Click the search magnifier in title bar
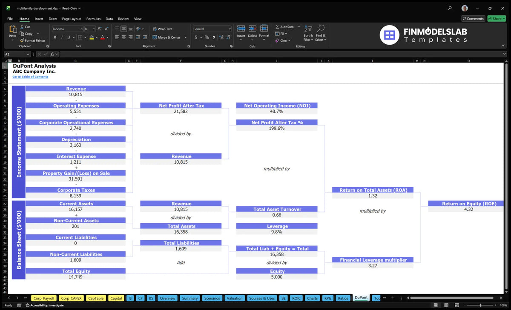The image size is (511, 310). [x=450, y=8]
